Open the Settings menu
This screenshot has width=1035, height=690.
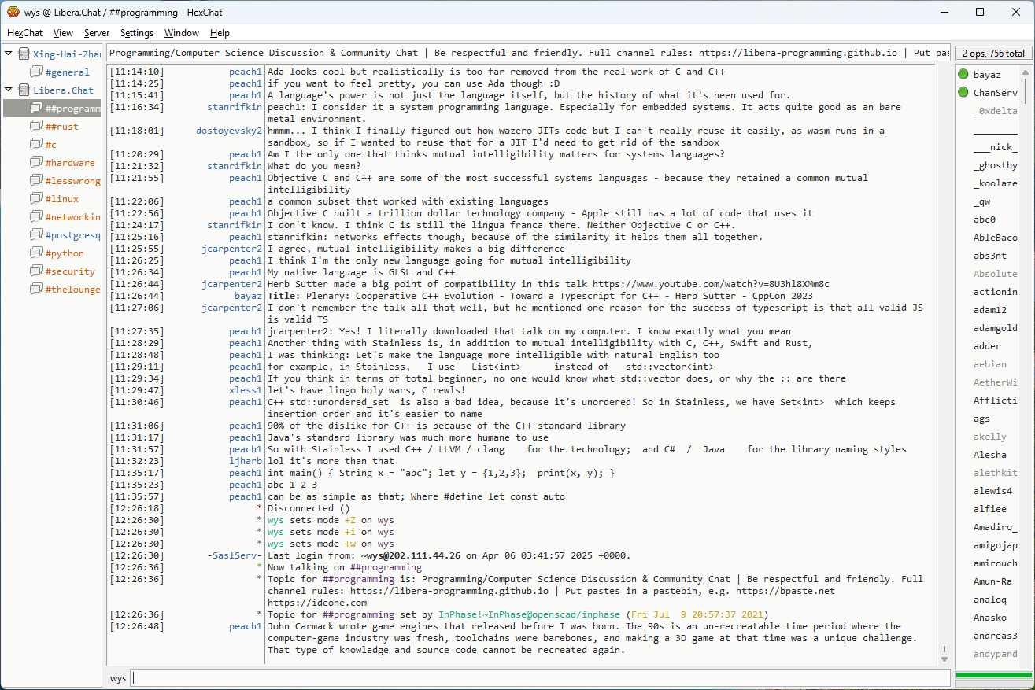pyautogui.click(x=137, y=33)
